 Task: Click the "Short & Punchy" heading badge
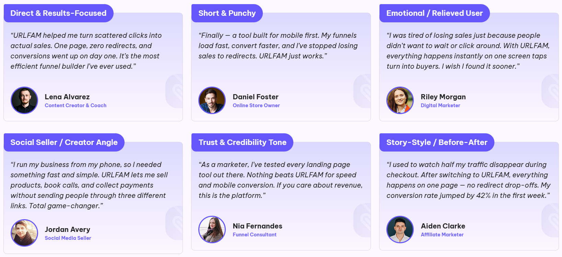click(227, 13)
